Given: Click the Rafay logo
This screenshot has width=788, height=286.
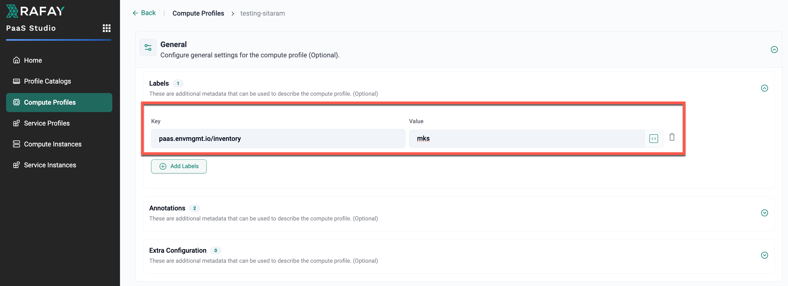Looking at the screenshot, I should 35,11.
